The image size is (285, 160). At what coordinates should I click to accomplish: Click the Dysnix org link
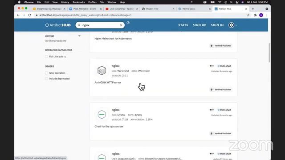pos(121,115)
